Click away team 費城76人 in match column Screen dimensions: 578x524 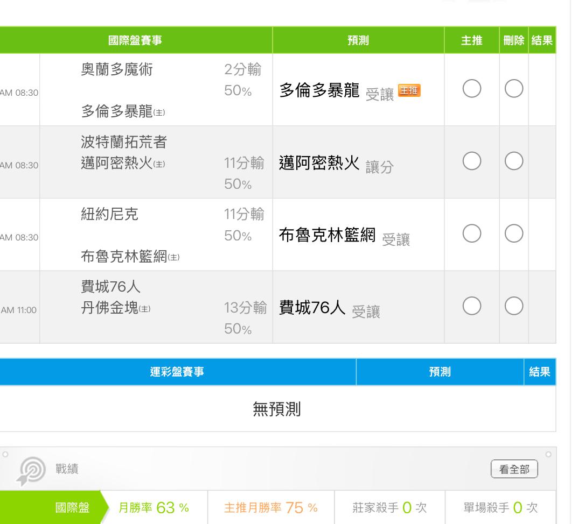pos(110,287)
